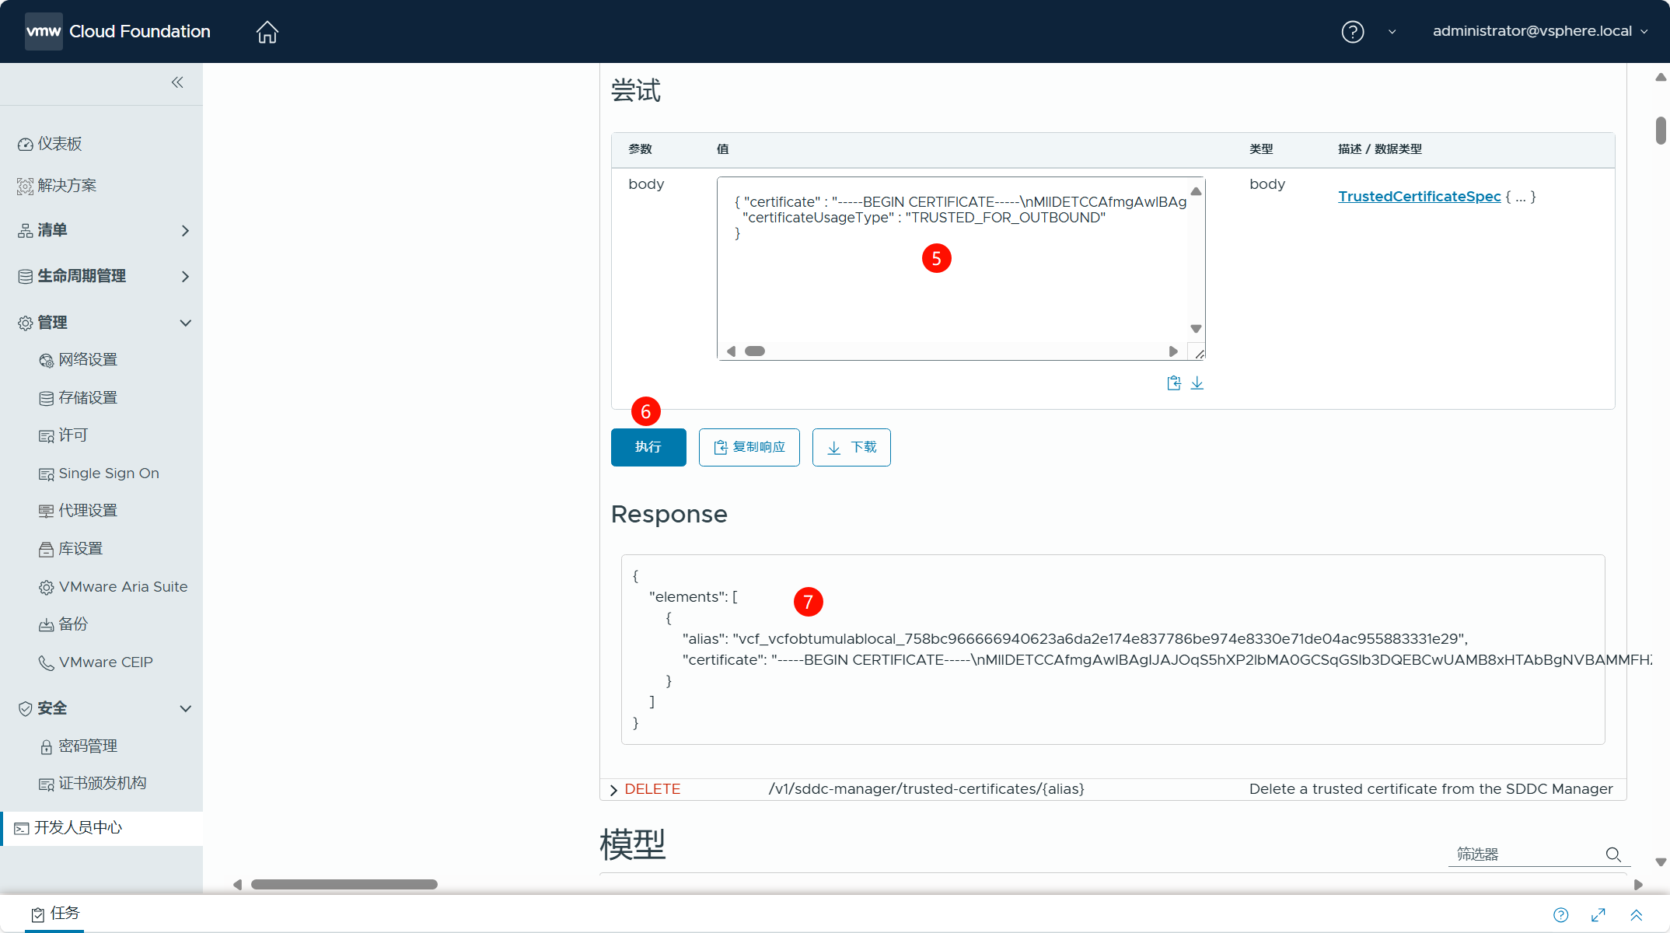Viewport: 1670px width, 933px height.
Task: Expand the 清单 menu section
Action: tap(185, 231)
